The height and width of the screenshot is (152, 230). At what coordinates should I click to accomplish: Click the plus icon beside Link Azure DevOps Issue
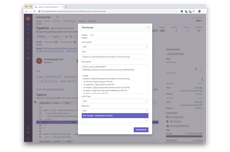click(202, 126)
